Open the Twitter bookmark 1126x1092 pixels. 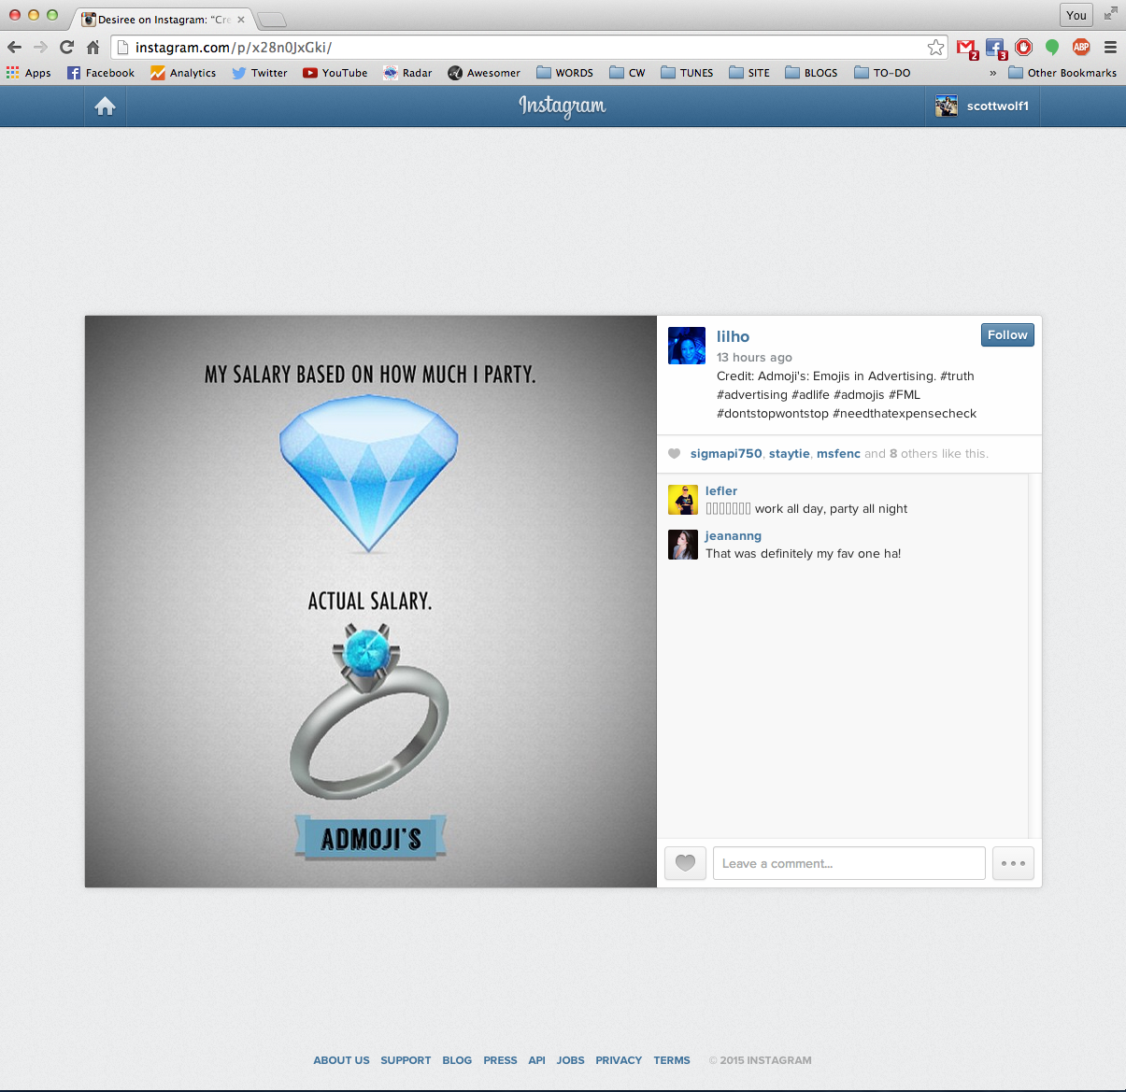coord(260,73)
